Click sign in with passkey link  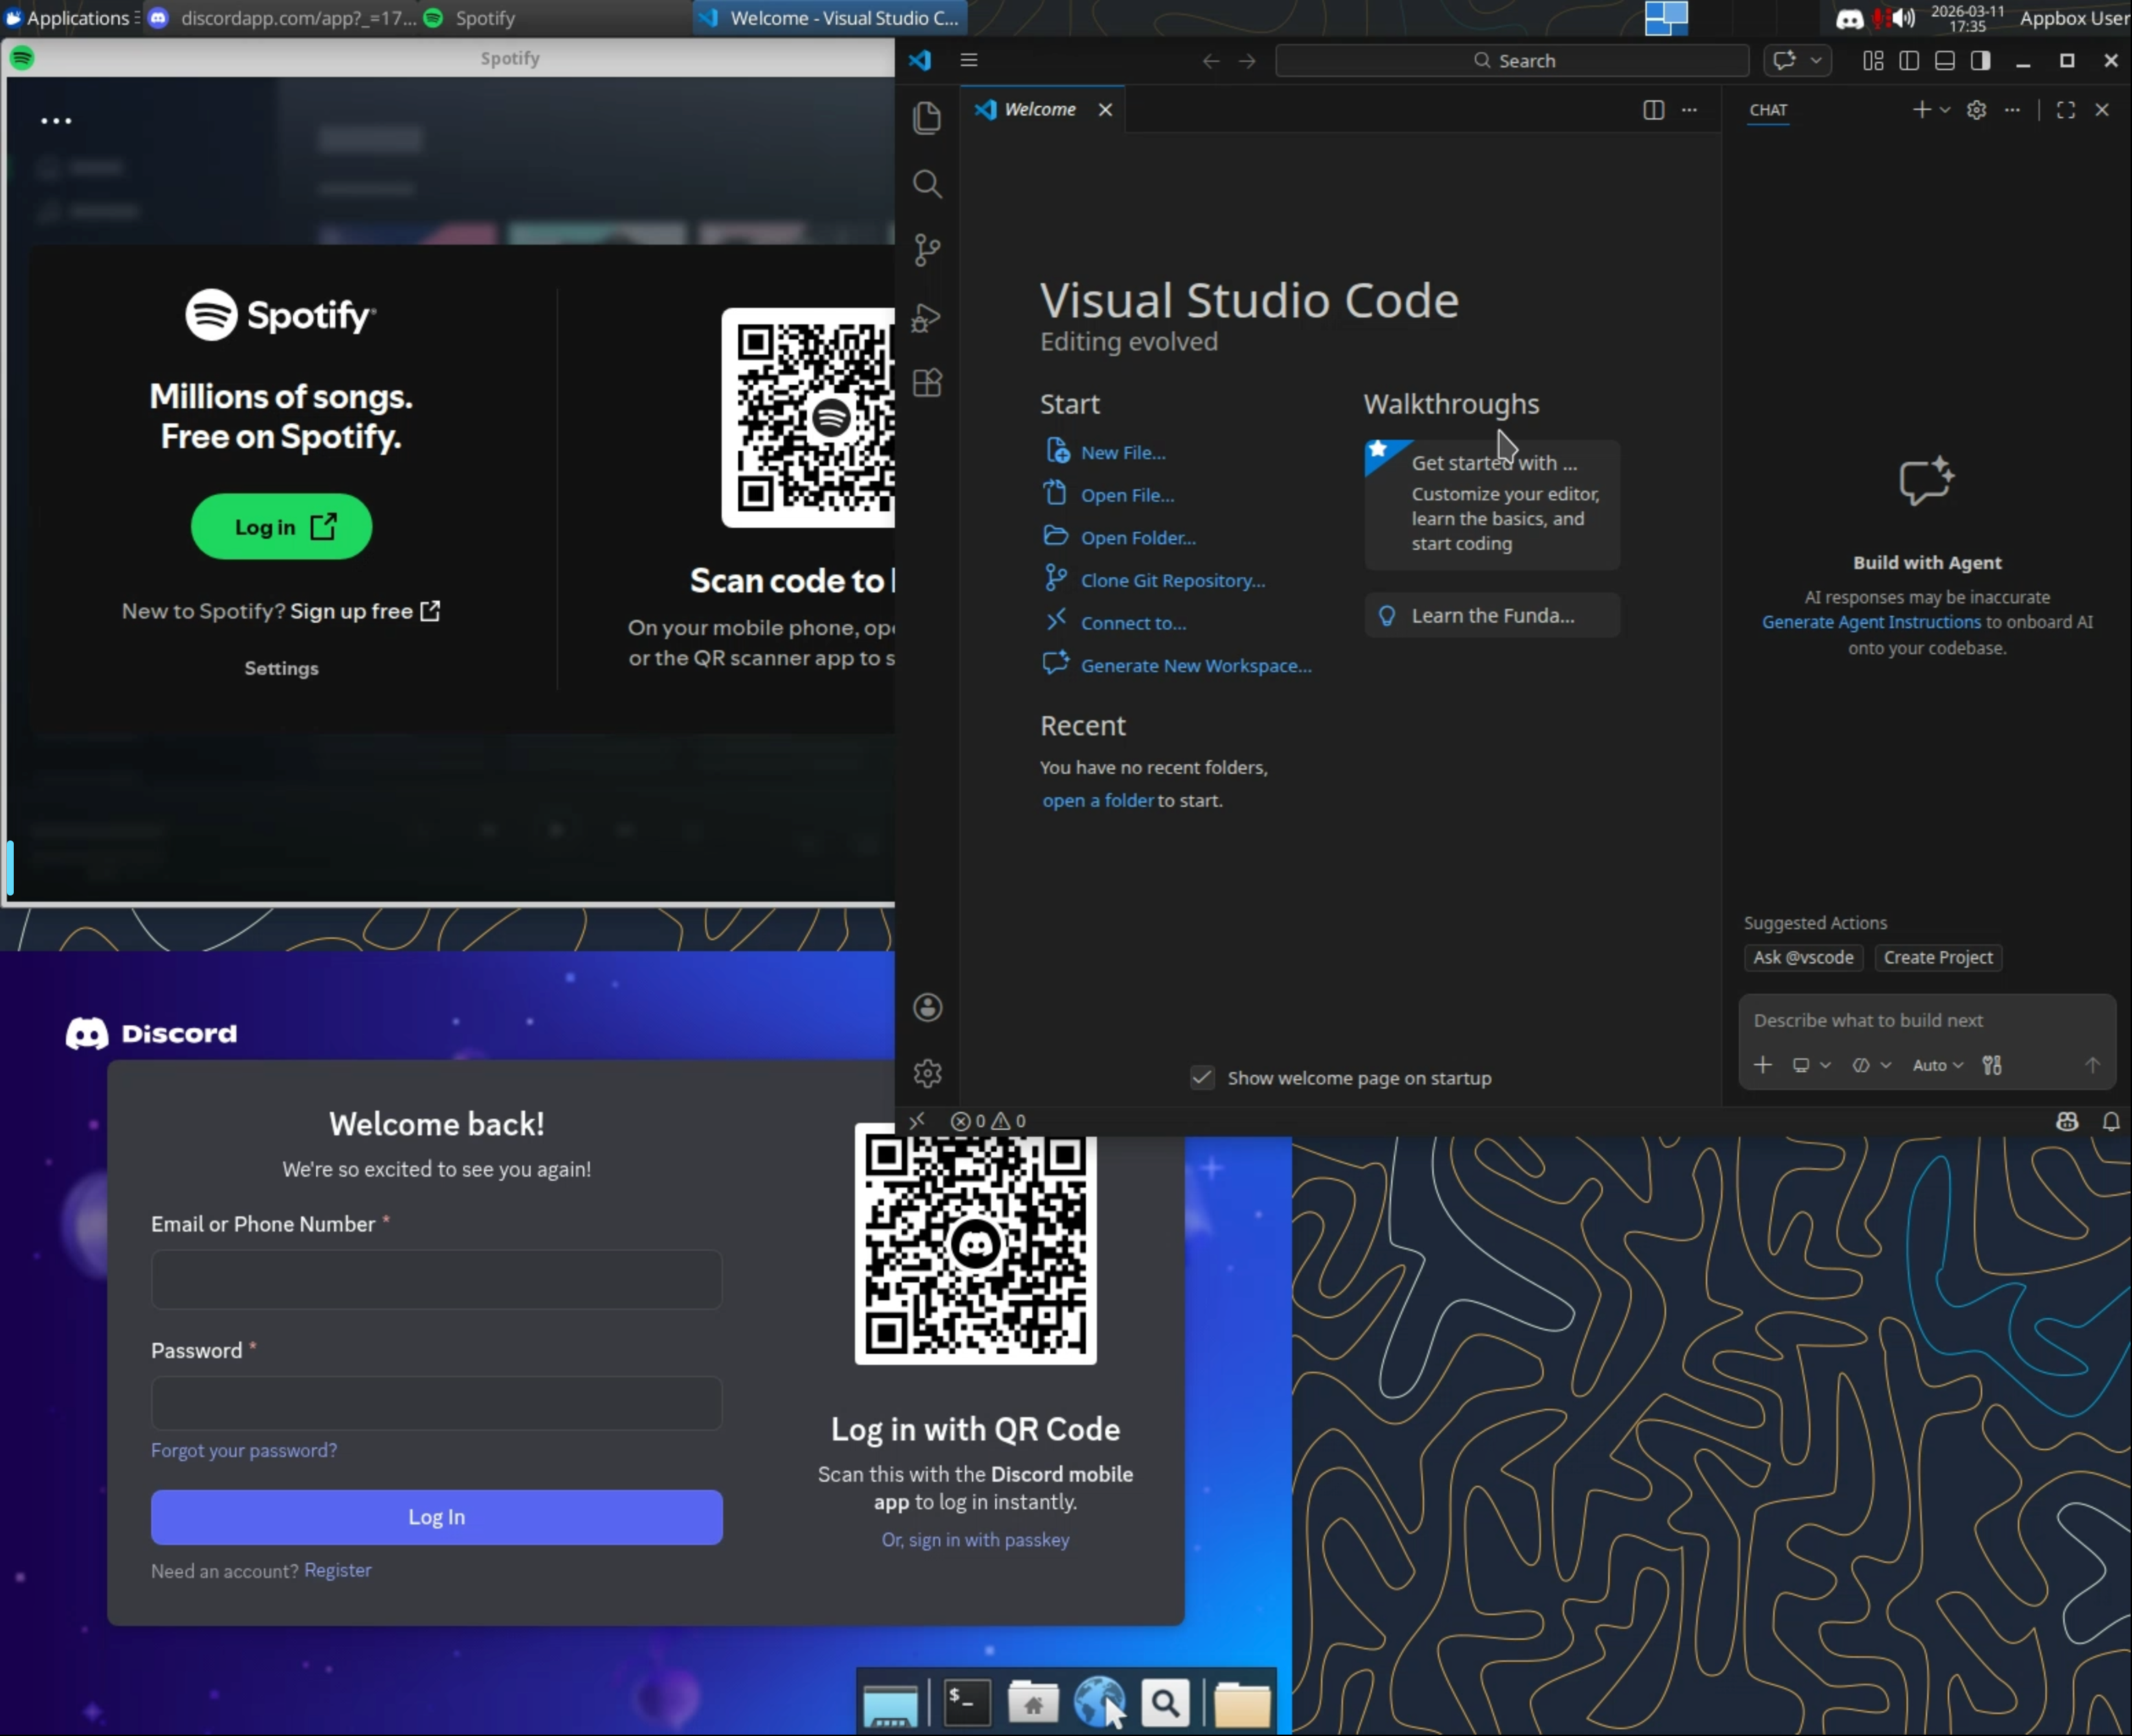[975, 1540]
